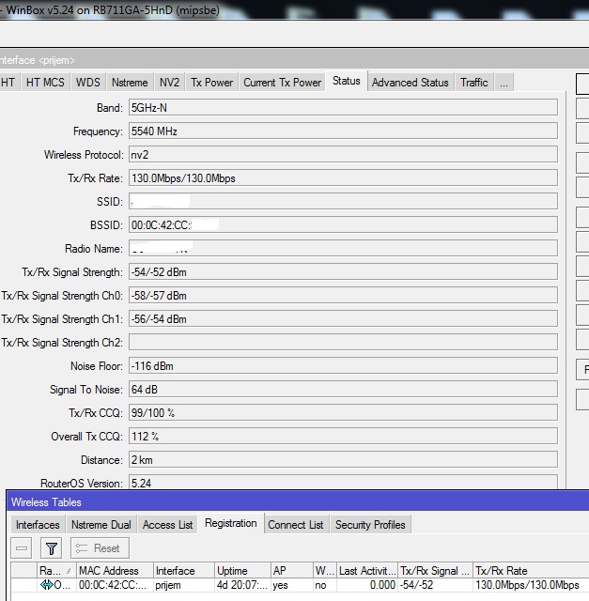Click the Wireless Tables window title bar
Screen dimensions: 589x601
pyautogui.click(x=298, y=501)
